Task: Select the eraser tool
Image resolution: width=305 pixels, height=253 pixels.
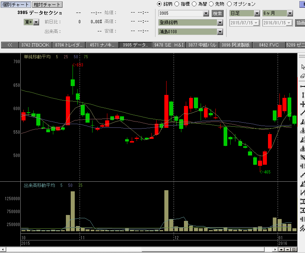Action: (x=303, y=76)
